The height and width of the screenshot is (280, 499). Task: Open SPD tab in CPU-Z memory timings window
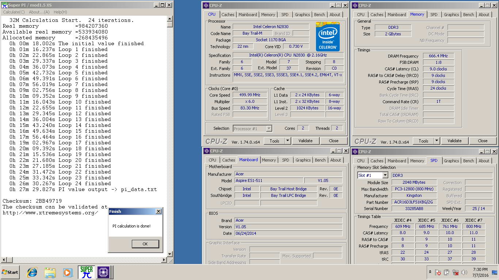click(x=434, y=15)
